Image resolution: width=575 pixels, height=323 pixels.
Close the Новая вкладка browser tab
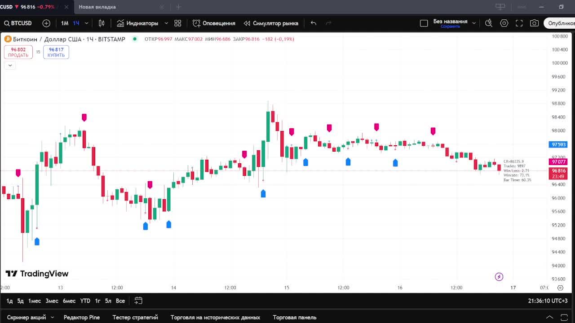pyautogui.click(x=162, y=7)
